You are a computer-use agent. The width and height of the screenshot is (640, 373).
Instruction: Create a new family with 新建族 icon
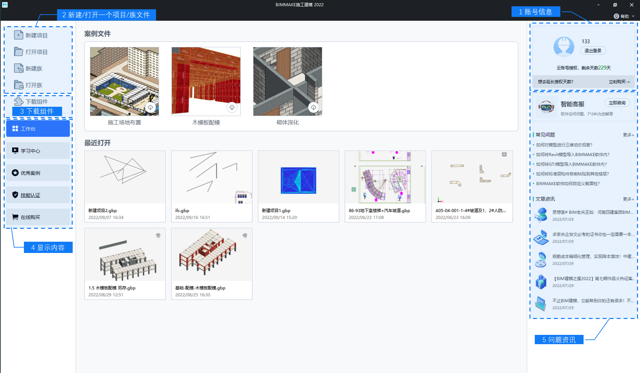tap(19, 68)
